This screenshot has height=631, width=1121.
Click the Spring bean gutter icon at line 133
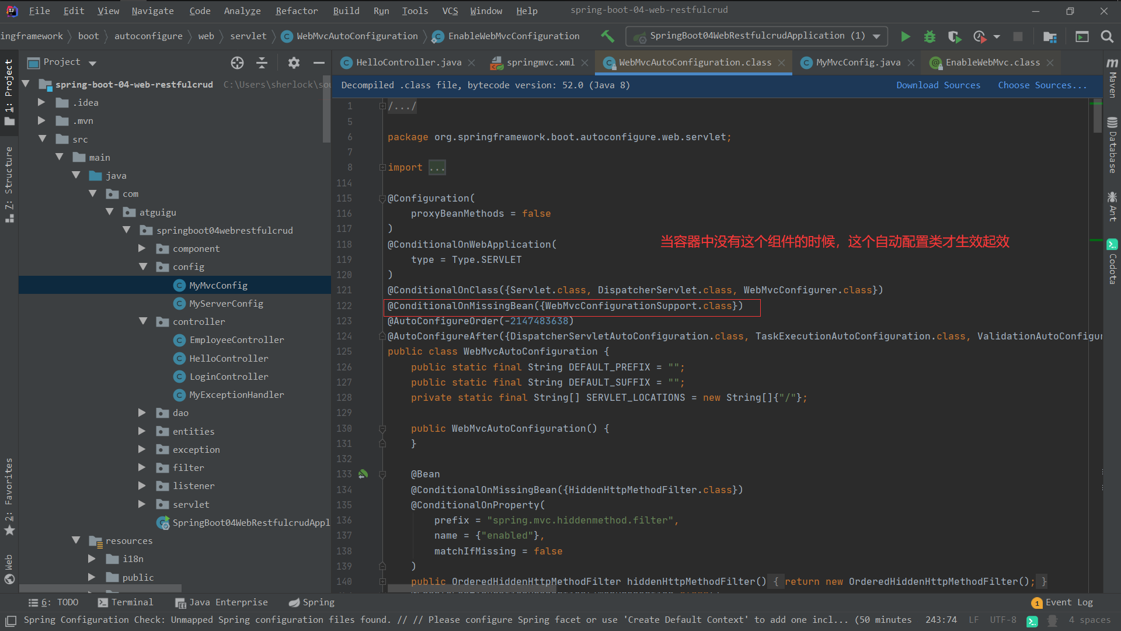point(363,474)
